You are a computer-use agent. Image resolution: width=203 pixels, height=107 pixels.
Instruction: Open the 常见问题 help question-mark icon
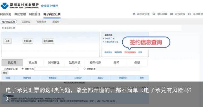pyautogui.click(x=154, y=14)
